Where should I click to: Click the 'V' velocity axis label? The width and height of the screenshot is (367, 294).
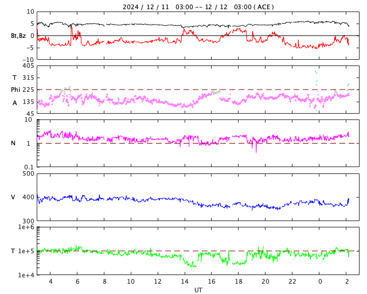13,197
